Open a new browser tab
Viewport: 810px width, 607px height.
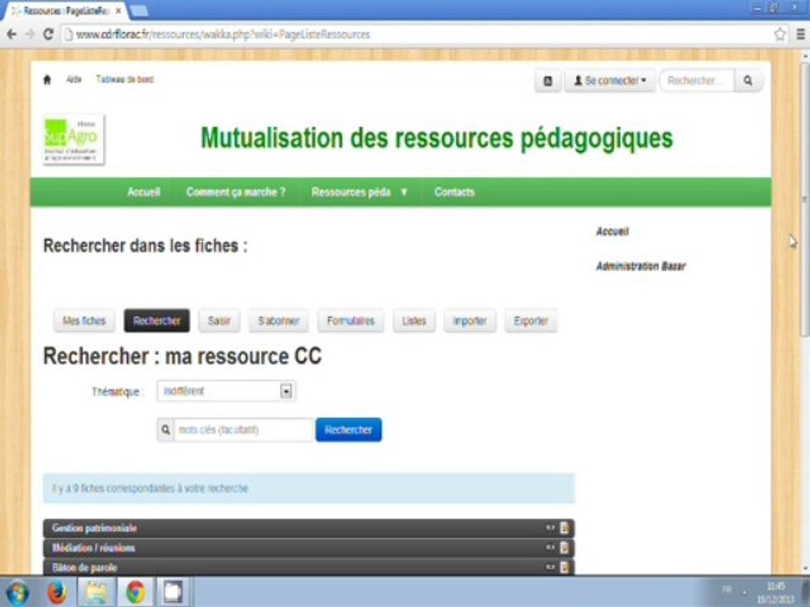tap(138, 11)
